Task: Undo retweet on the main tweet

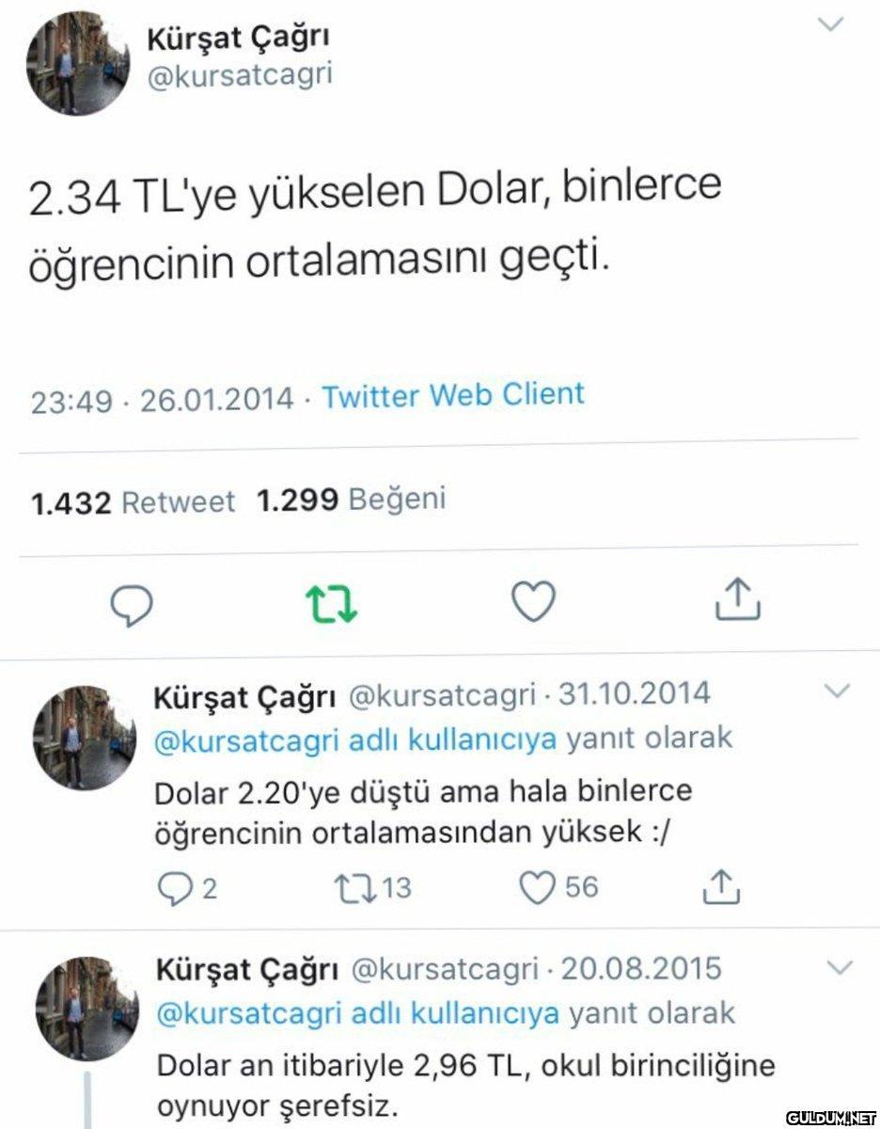Action: tap(334, 603)
